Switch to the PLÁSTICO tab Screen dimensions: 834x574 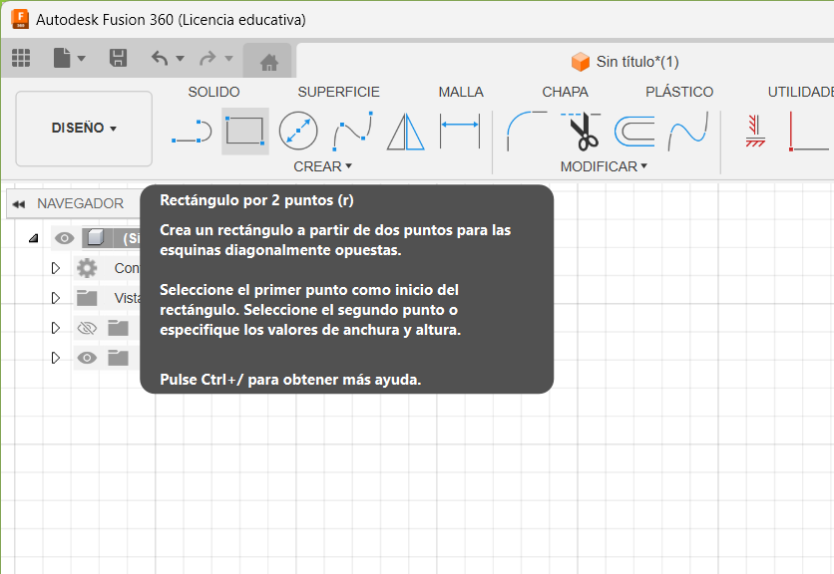click(679, 92)
